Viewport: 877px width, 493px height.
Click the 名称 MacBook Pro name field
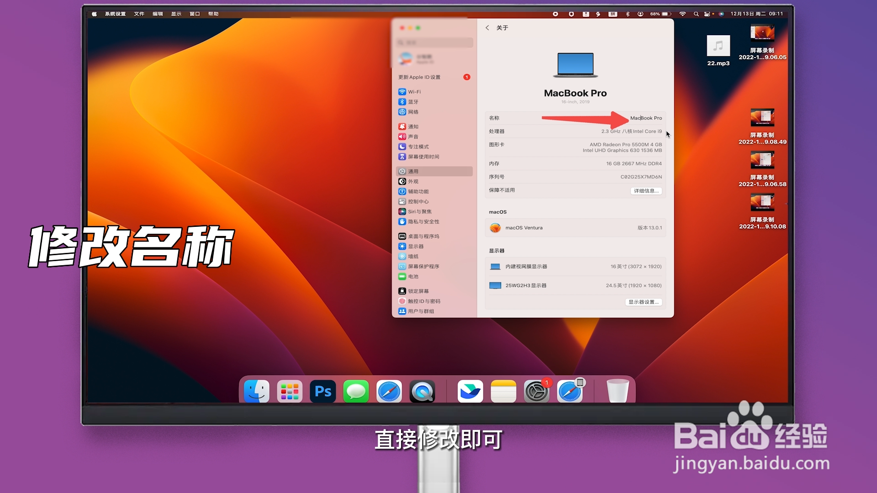click(x=646, y=118)
